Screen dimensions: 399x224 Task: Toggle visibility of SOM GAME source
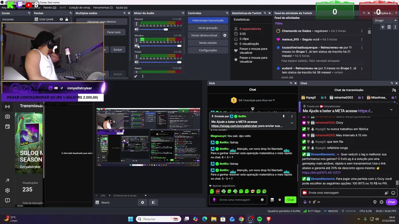click(61, 19)
